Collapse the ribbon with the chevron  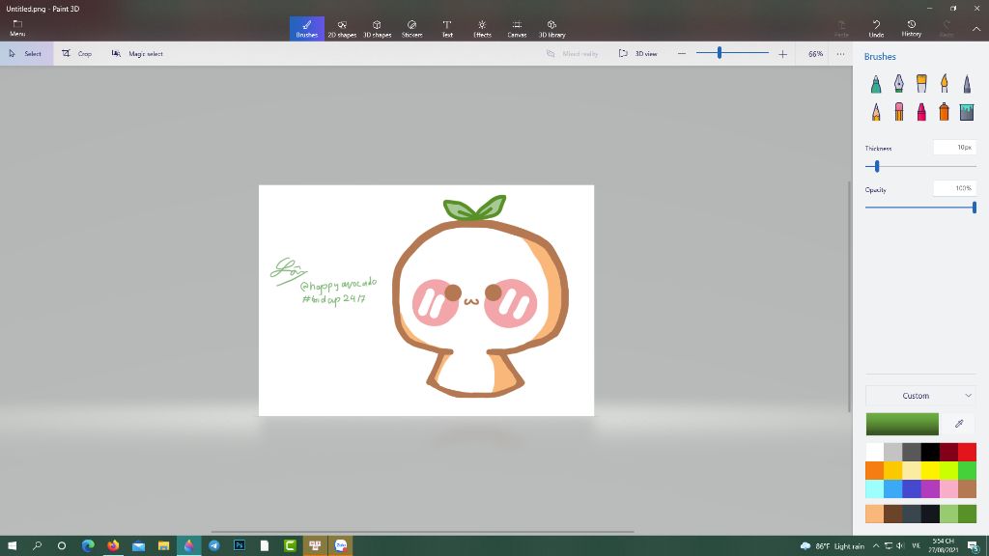(x=975, y=29)
